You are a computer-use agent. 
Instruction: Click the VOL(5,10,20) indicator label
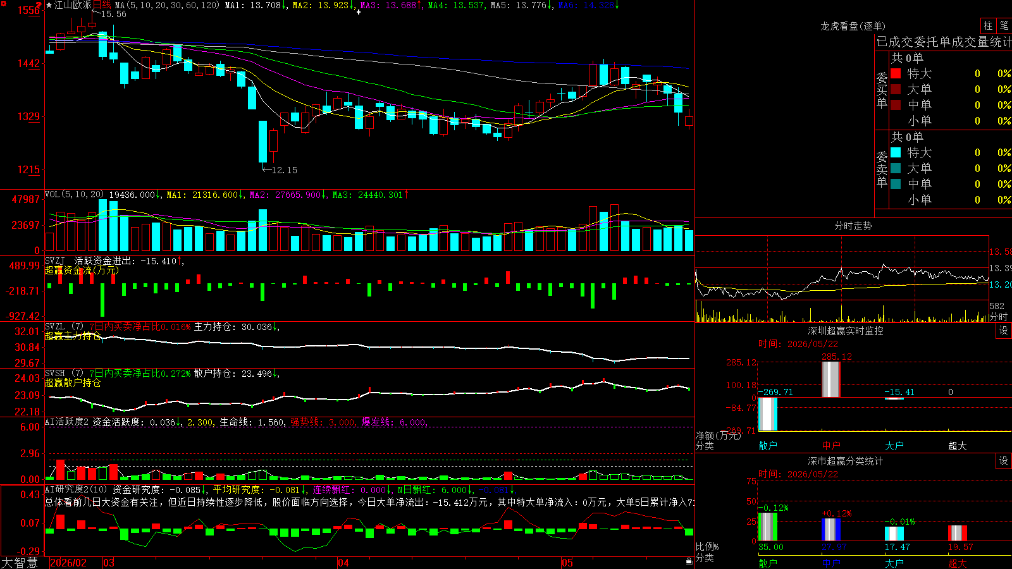[74, 195]
